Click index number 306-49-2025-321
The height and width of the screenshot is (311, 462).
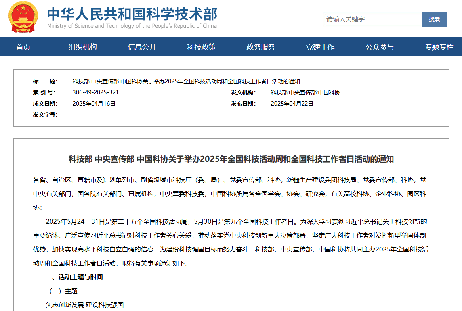point(95,92)
